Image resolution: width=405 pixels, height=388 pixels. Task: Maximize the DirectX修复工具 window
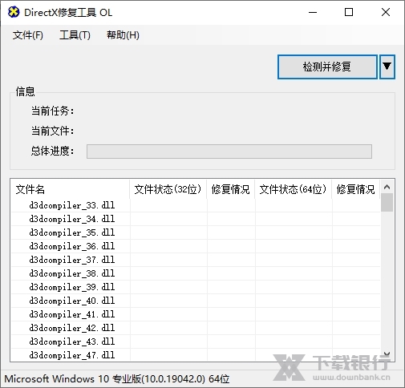pyautogui.click(x=349, y=12)
